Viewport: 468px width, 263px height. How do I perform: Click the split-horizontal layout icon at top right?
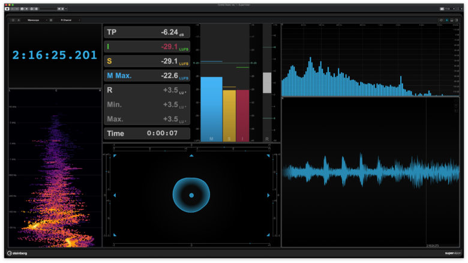(452, 20)
